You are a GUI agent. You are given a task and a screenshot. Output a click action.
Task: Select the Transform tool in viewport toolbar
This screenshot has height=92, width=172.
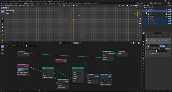pos(2,27)
